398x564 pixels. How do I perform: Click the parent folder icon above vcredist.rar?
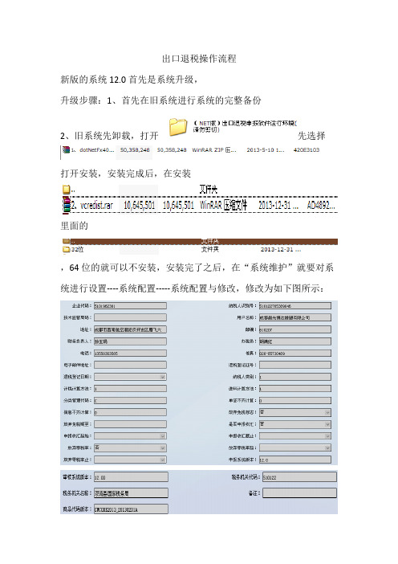click(x=66, y=189)
